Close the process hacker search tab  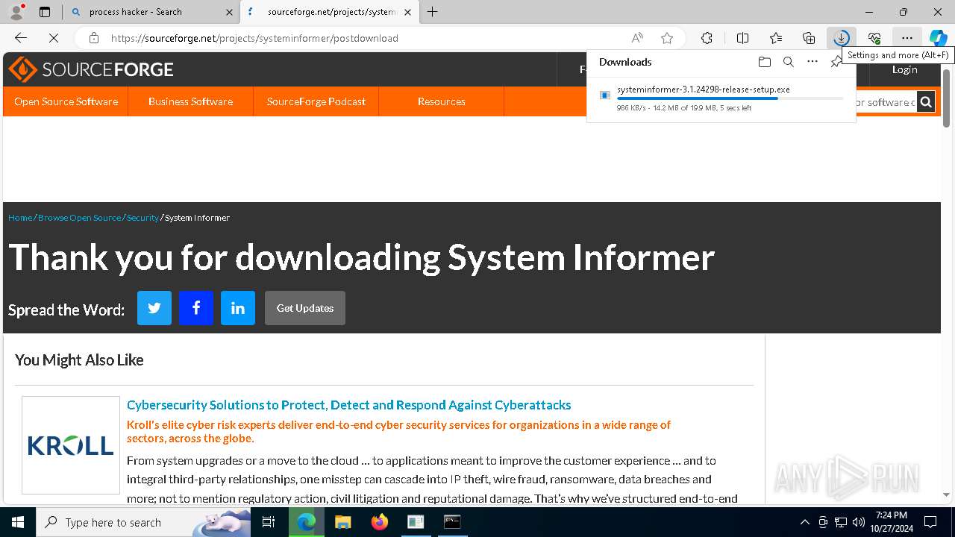[229, 12]
